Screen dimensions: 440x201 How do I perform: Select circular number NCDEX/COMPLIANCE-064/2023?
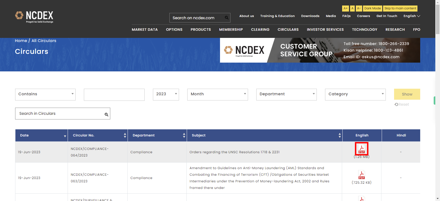point(90,152)
